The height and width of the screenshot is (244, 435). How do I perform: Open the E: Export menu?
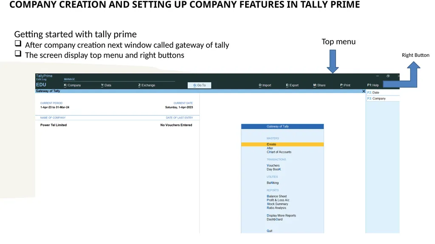coord(292,85)
